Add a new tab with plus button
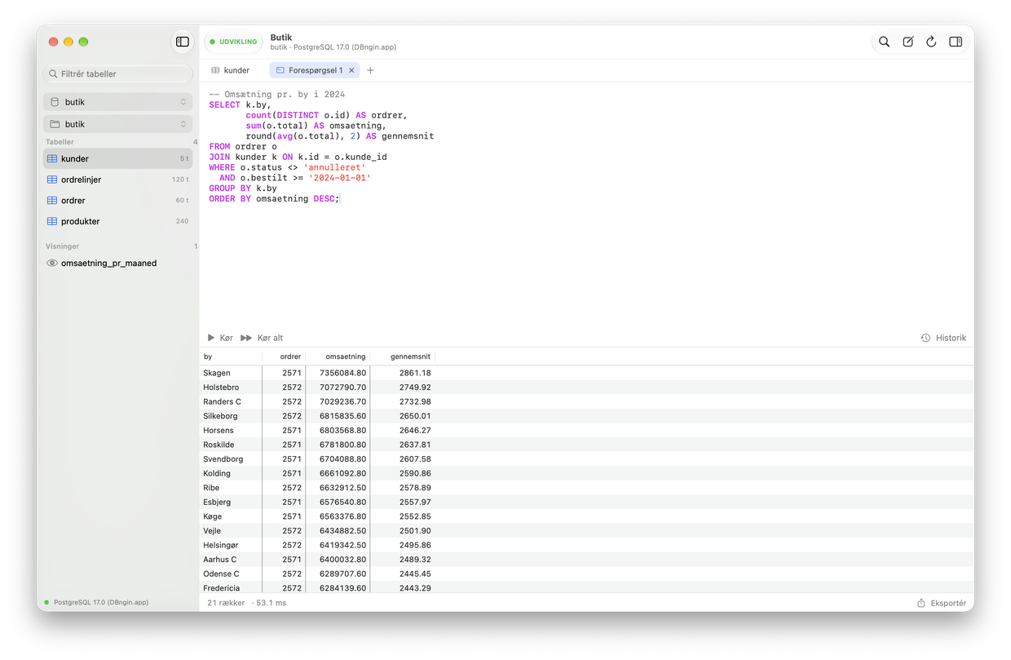The image size is (1011, 660). pyautogui.click(x=370, y=70)
